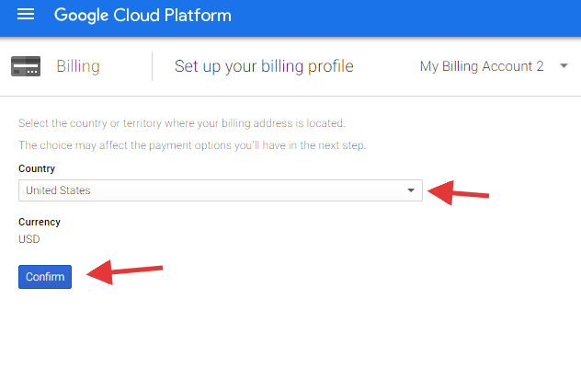Click the Country field label
This screenshot has width=581, height=368.
coord(37,168)
